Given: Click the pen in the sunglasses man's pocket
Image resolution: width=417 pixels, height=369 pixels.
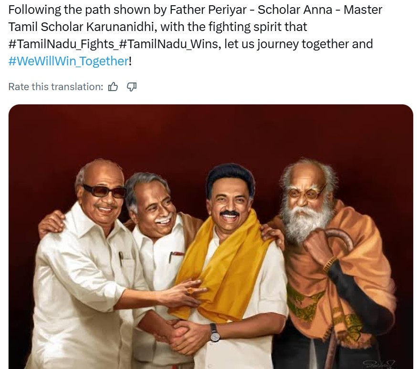Looking at the screenshot, I should (121, 258).
